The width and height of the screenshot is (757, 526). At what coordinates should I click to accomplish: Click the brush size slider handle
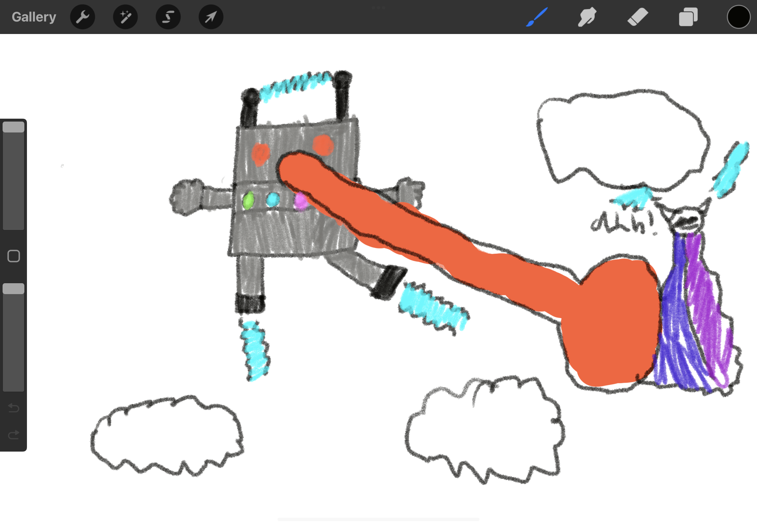13,127
